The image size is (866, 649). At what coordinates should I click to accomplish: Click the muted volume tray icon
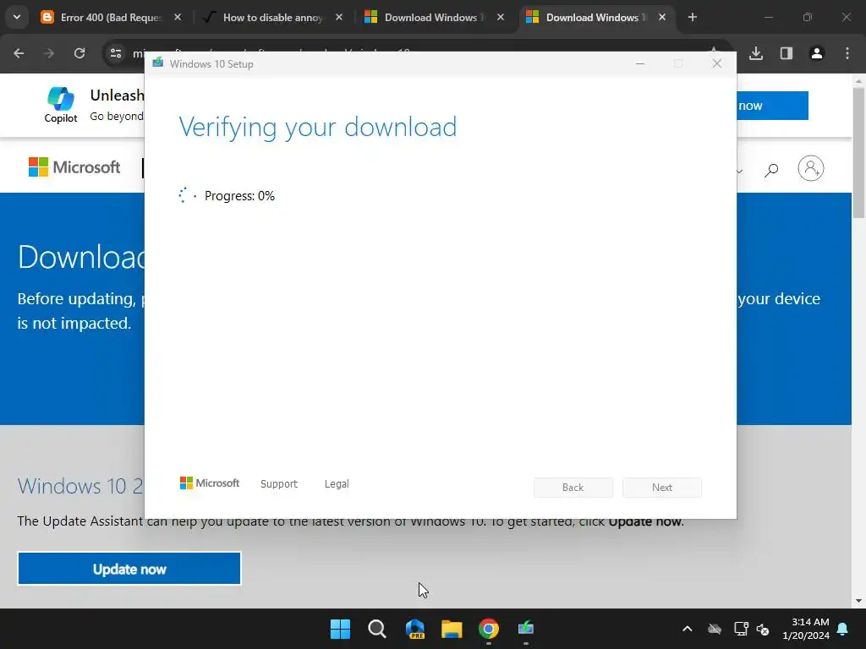pos(764,629)
